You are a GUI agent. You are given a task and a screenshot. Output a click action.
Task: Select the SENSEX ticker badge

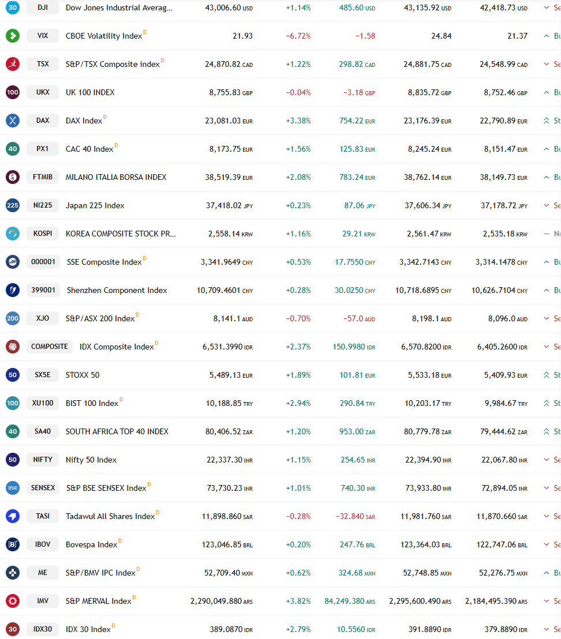pyautogui.click(x=43, y=488)
